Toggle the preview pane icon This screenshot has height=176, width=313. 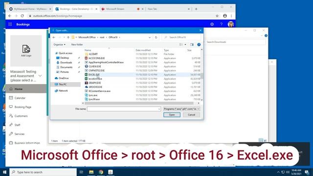tap(192, 44)
